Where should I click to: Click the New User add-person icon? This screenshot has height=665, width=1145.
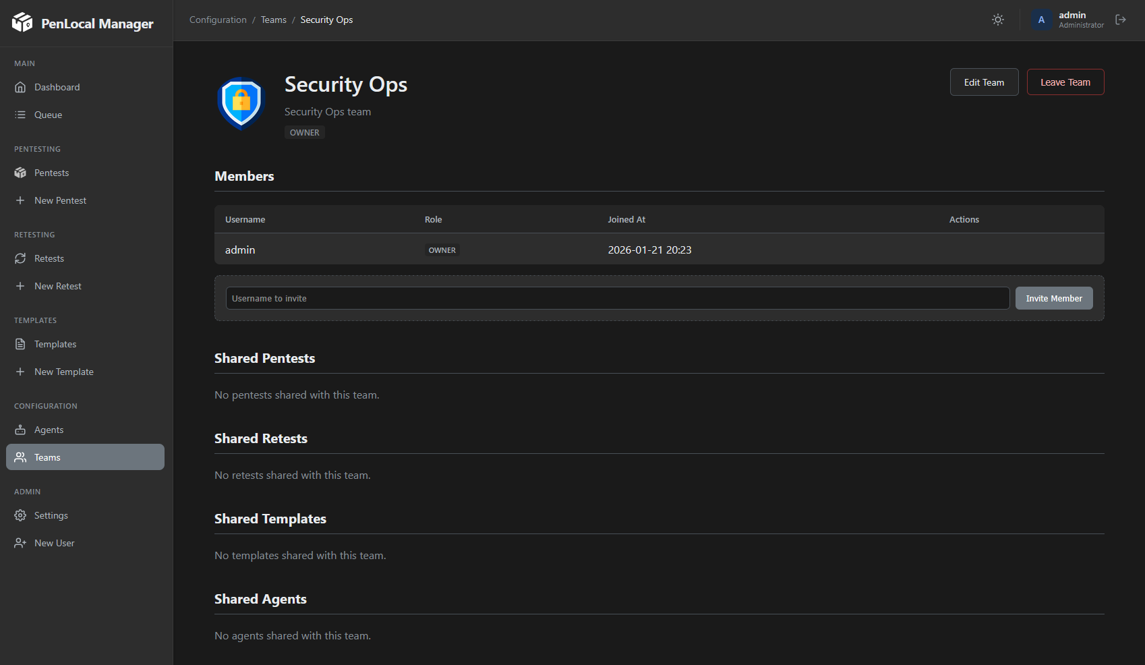[21, 542]
